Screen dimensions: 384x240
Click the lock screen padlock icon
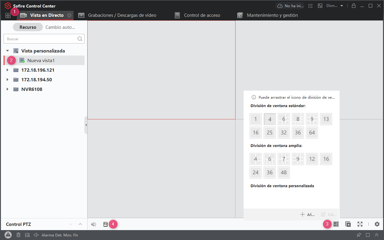coord(354,6)
